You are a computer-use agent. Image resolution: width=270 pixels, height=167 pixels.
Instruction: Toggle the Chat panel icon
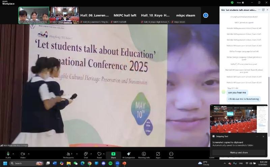[x=86, y=155]
